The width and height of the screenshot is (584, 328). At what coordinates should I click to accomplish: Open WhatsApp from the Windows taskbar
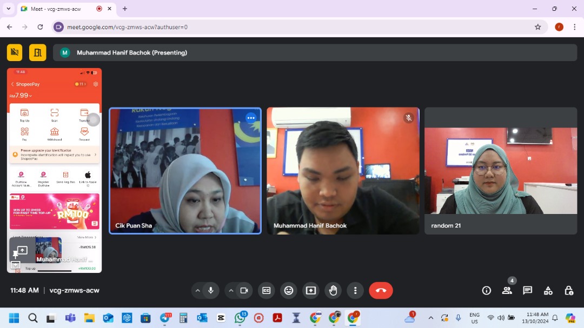coord(240,318)
